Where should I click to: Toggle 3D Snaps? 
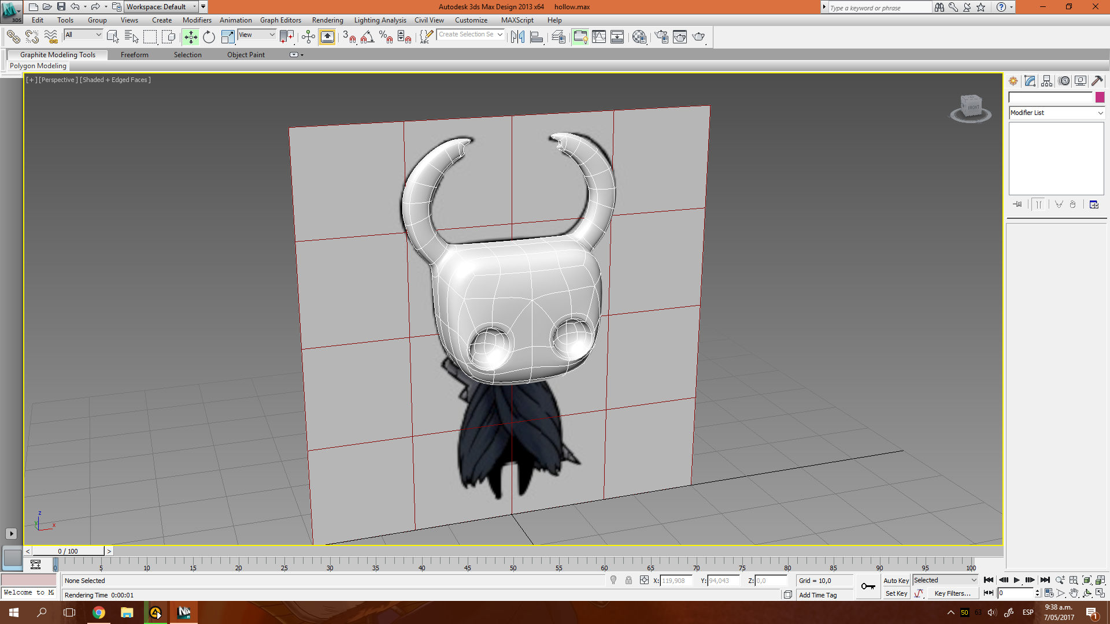coord(349,37)
